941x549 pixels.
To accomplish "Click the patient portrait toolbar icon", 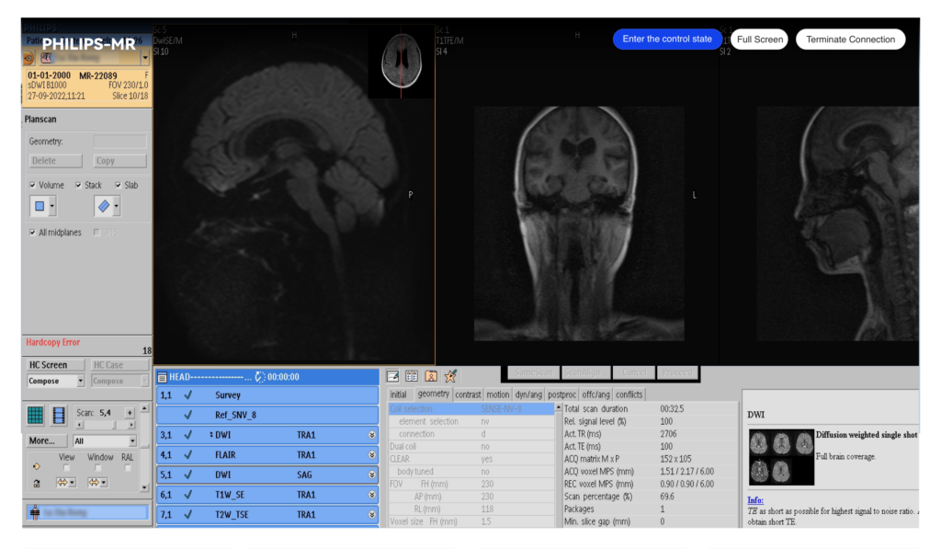I will pyautogui.click(x=431, y=376).
